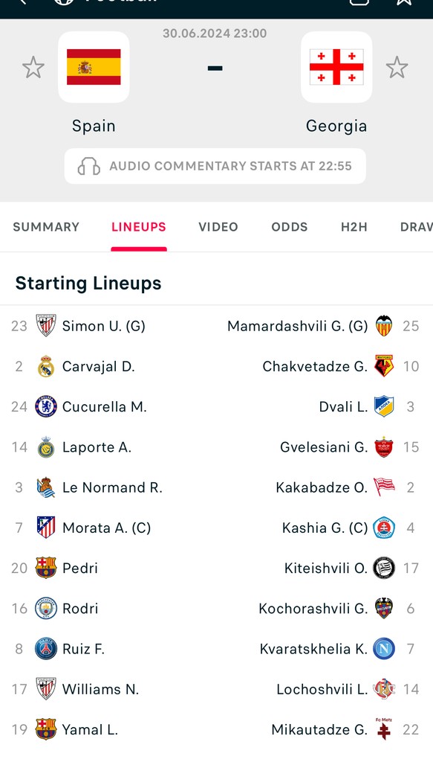Tap Valencia crest beside Mamardashvili
This screenshot has height=762, width=433.
[384, 326]
